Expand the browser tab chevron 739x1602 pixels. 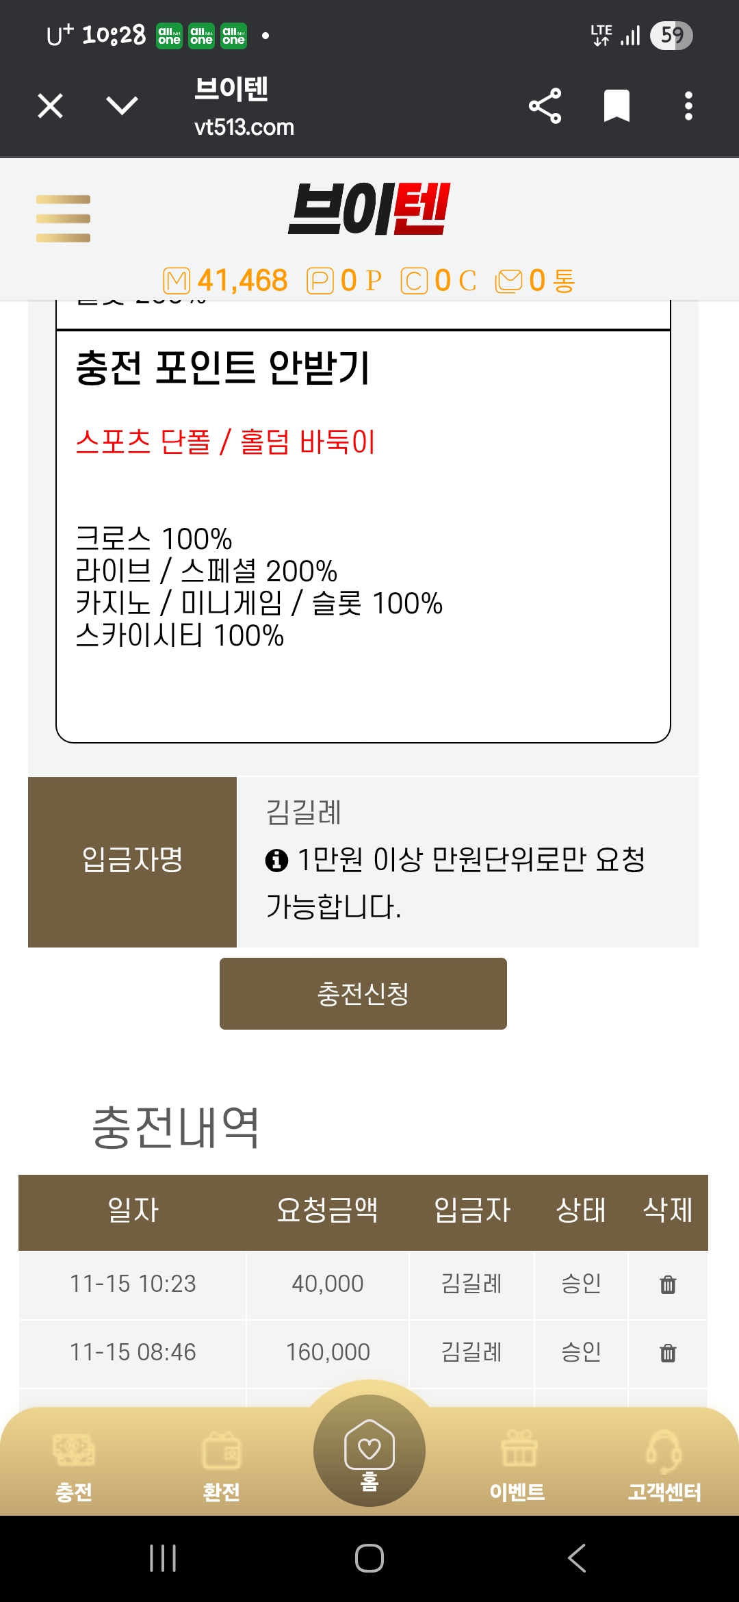(x=122, y=105)
